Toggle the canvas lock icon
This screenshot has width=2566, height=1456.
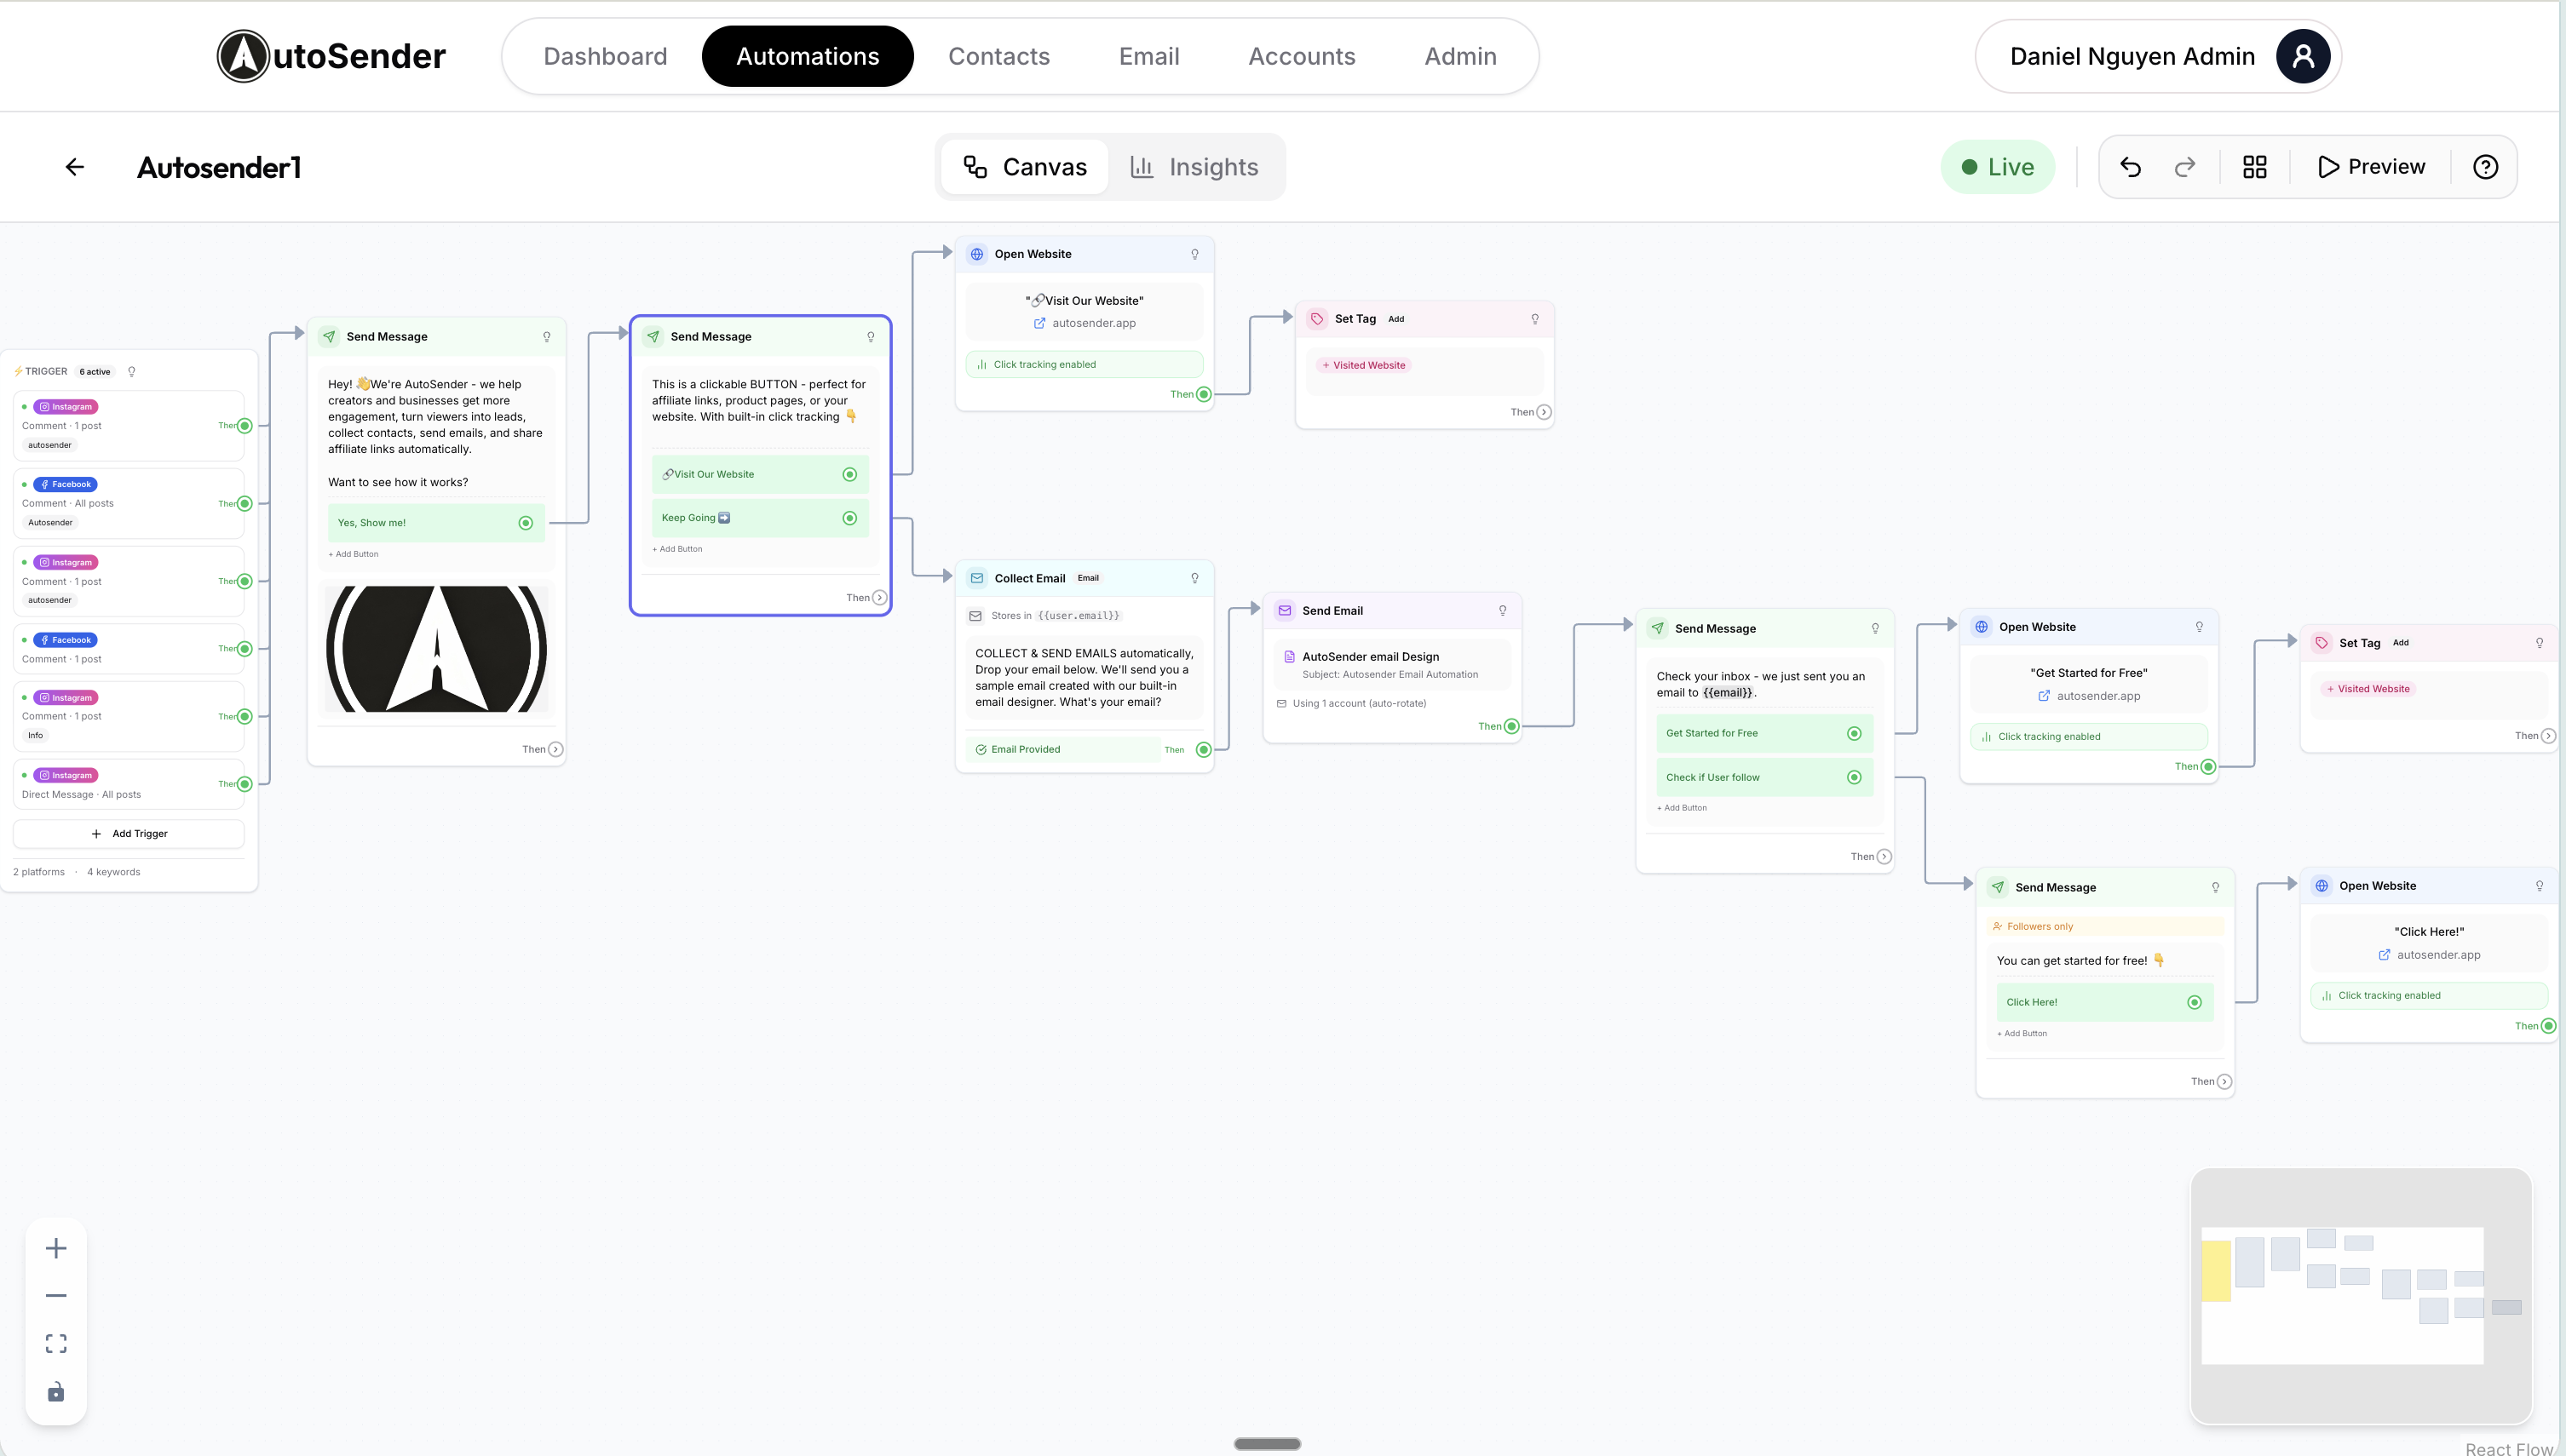click(x=56, y=1391)
